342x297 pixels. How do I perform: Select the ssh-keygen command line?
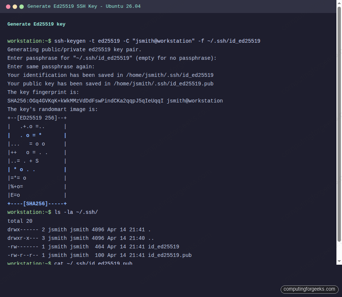coord(156,41)
